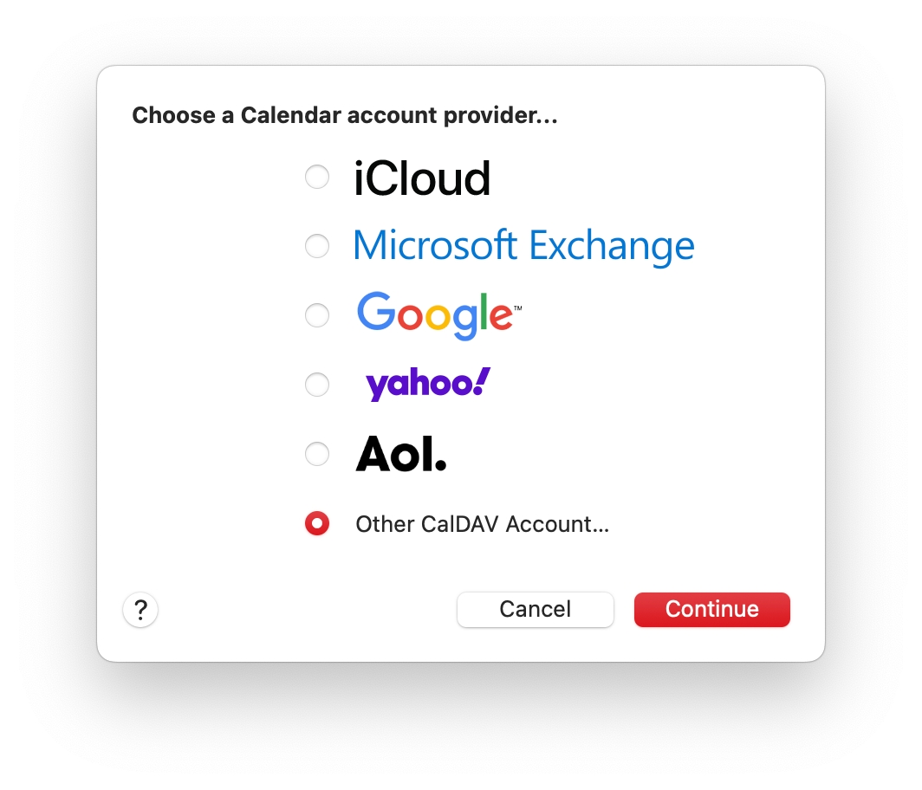Click the selected Other CalDAV radio button
This screenshot has height=790, width=922.
[x=317, y=523]
